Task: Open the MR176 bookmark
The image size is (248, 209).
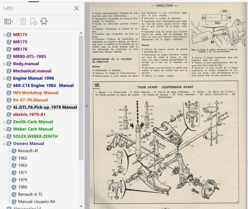Action: click(x=20, y=49)
